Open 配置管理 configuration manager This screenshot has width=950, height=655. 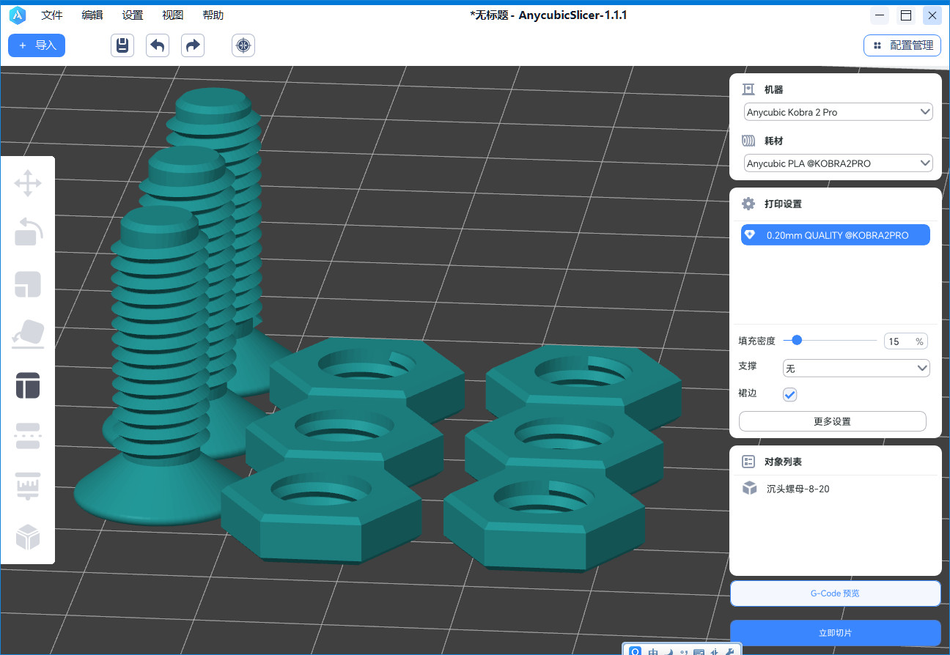coord(902,45)
